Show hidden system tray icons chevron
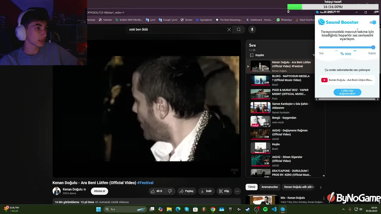This screenshot has width=381, height=214. coord(343,209)
